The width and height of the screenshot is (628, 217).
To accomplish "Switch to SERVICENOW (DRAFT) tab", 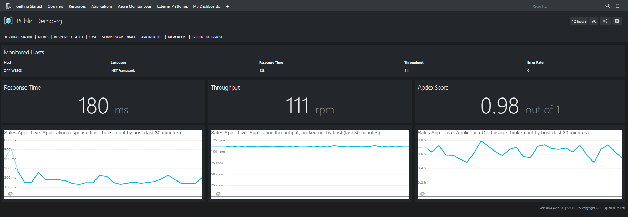I will [x=119, y=37].
